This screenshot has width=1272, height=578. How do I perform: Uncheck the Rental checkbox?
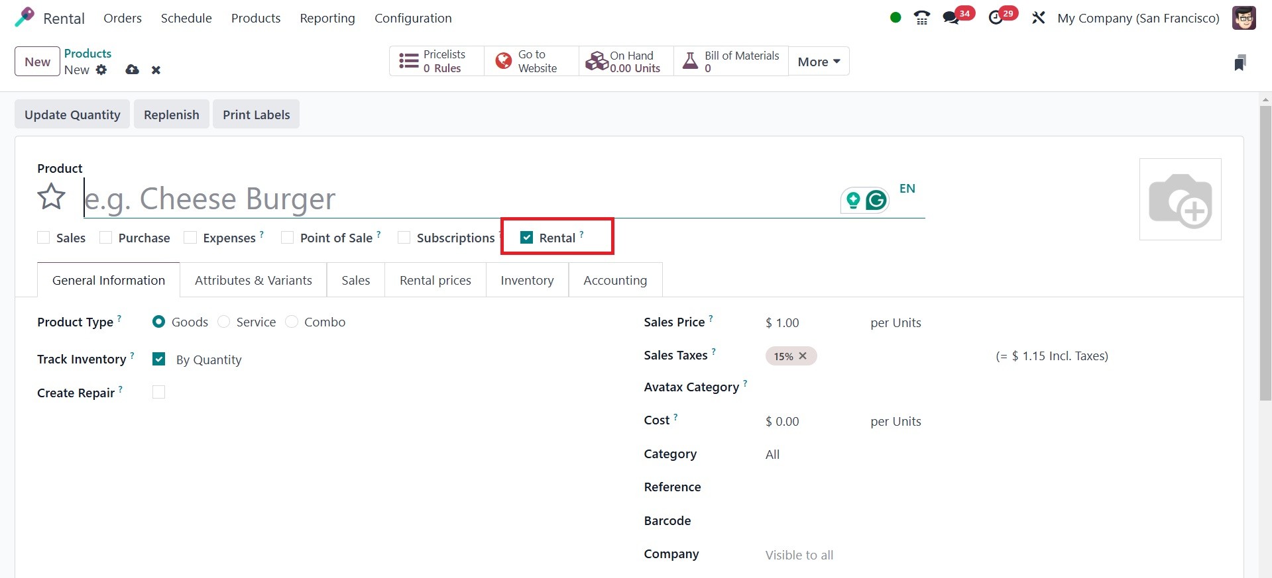527,238
